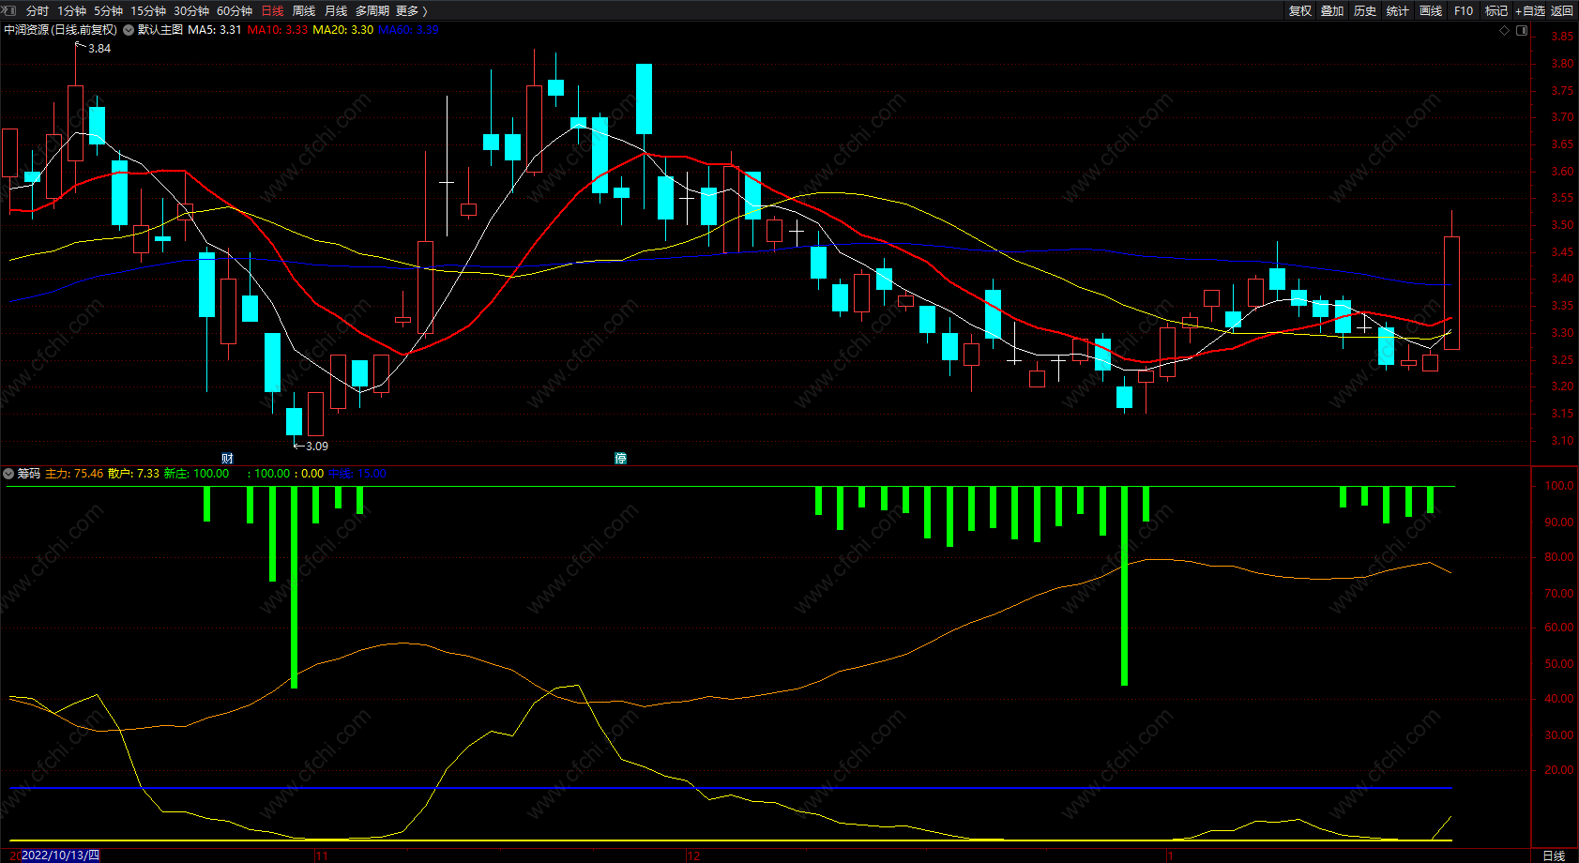The width and height of the screenshot is (1579, 863).
Task: Click the MA10: 3.33 indicator label
Action: pos(278,30)
